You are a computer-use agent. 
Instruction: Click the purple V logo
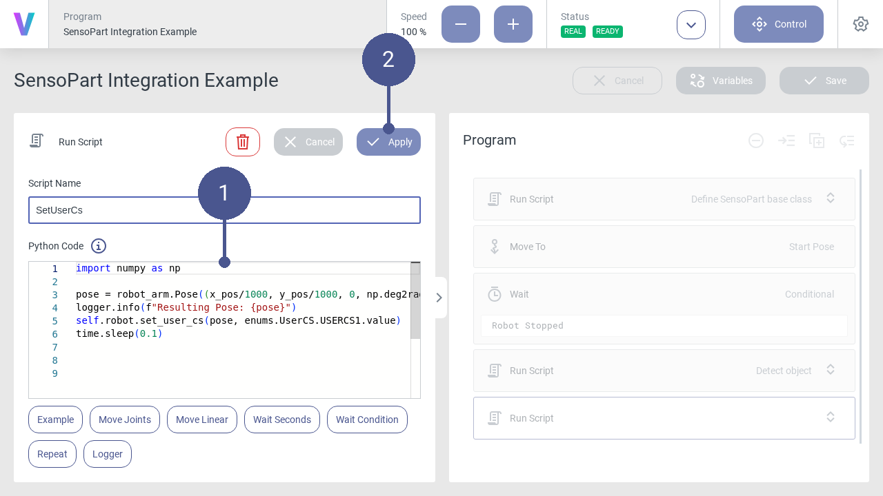tap(24, 24)
